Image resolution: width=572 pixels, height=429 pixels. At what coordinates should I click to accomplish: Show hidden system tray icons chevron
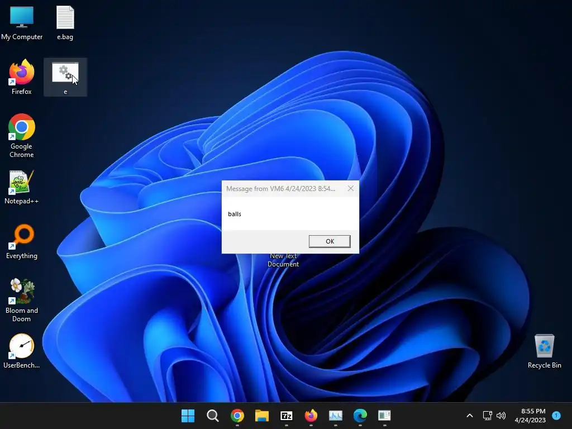pyautogui.click(x=470, y=416)
